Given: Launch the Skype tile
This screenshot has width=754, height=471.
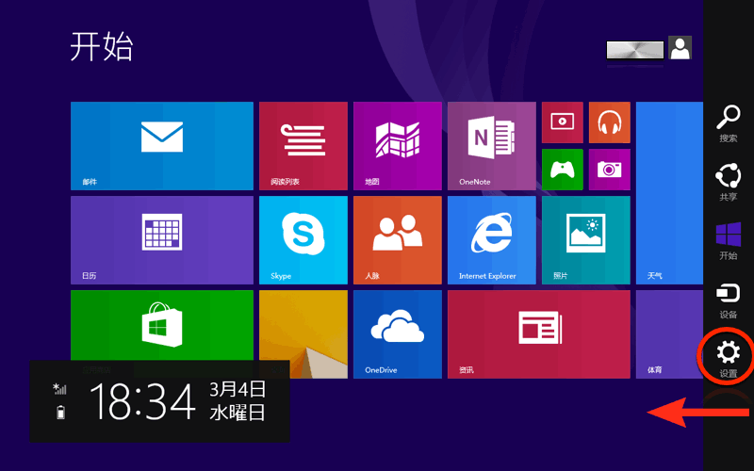Looking at the screenshot, I should coord(303,239).
